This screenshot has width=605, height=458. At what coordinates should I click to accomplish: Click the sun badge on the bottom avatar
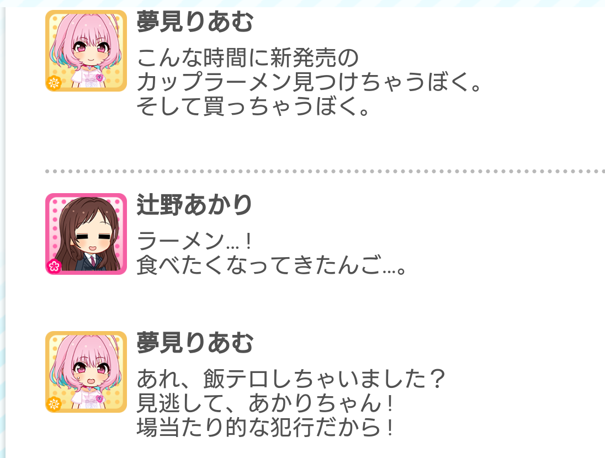click(54, 404)
